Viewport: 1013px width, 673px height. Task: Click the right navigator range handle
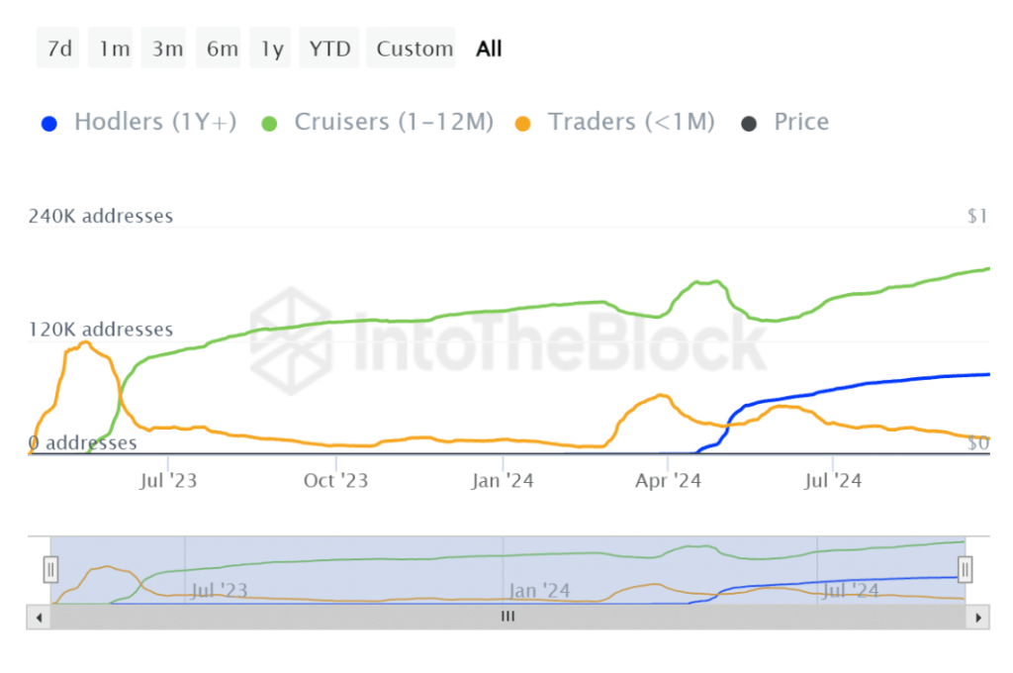tap(966, 569)
